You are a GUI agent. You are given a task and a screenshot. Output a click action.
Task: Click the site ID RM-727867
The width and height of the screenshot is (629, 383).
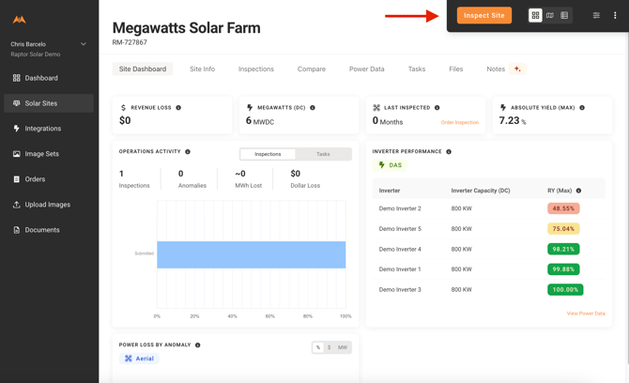[x=130, y=42]
